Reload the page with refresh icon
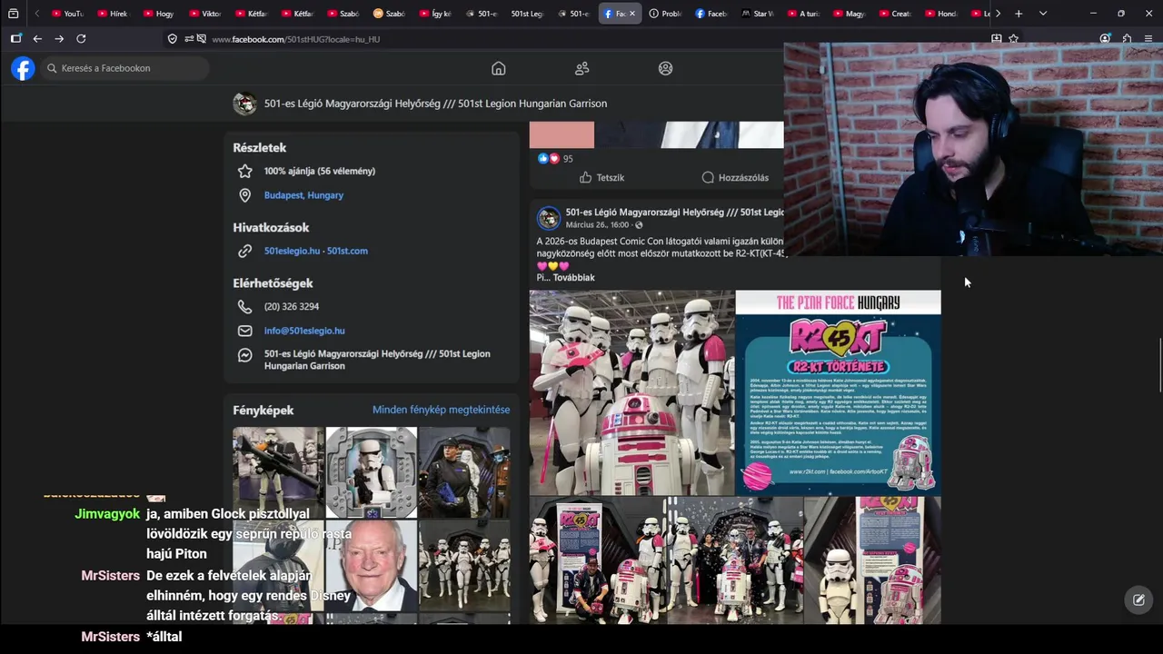 coord(81,39)
